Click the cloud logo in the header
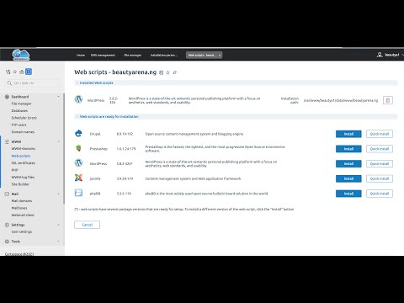 tap(21, 55)
